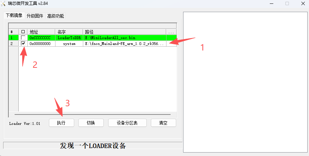Open 设备分区表 button
Image resolution: width=309 pixels, height=156 pixels.
coord(127,123)
